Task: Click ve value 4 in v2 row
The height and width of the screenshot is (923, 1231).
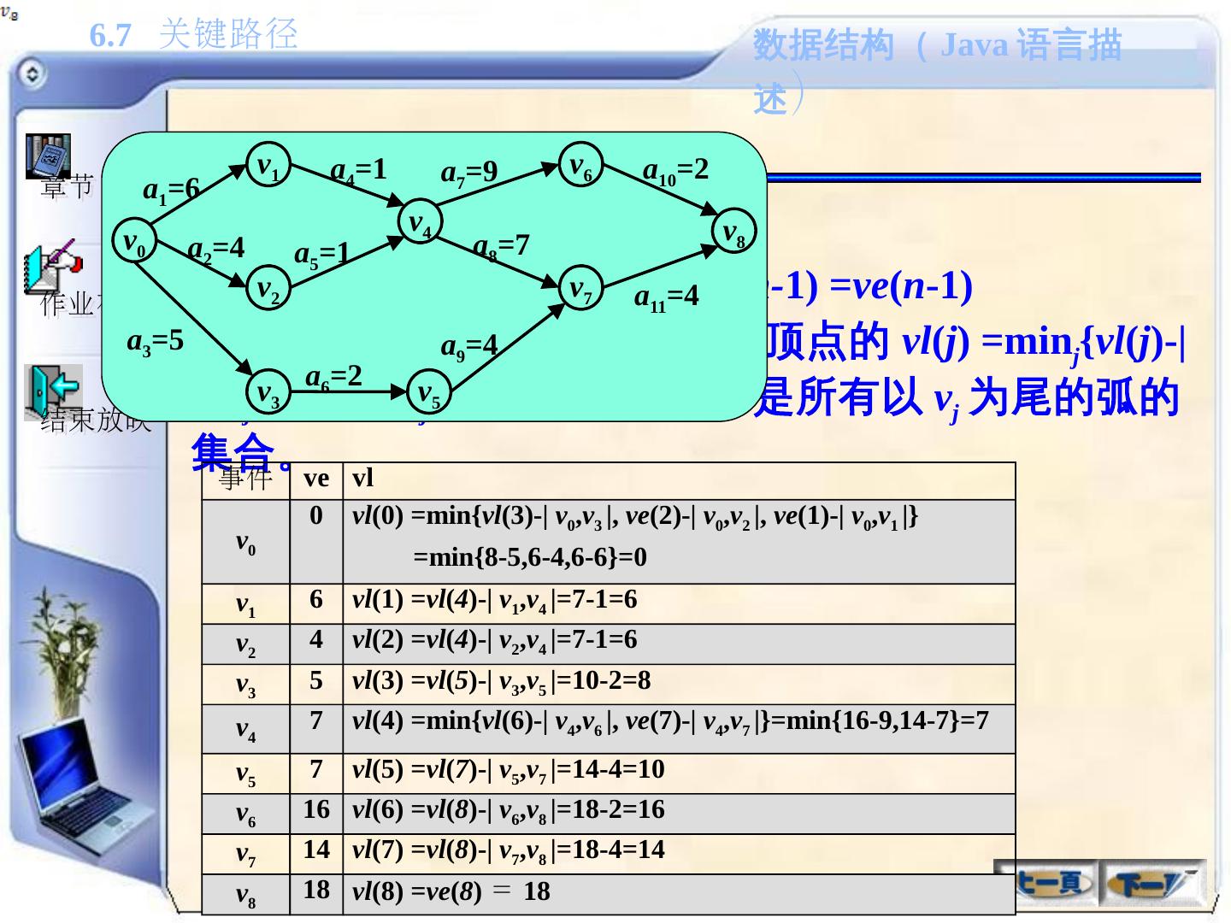Action: pos(316,640)
